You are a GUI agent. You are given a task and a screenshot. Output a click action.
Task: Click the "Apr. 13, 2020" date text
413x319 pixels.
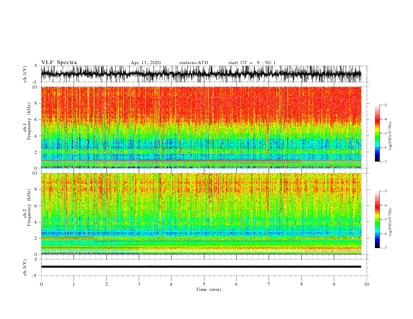(x=145, y=63)
